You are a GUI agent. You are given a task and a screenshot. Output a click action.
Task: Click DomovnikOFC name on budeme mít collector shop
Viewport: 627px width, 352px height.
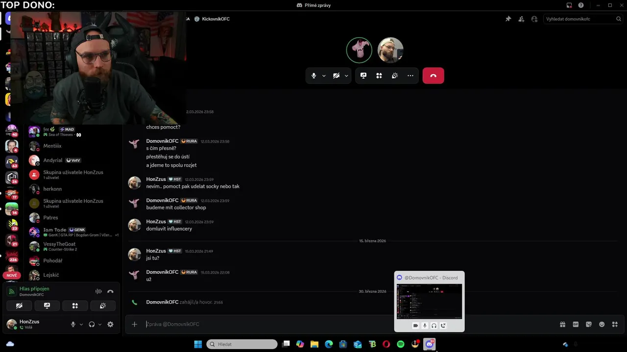[162, 200]
